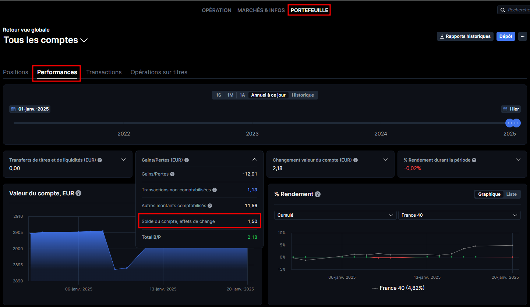Click the left handle of the date range slider
Image resolution: width=530 pixels, height=307 pixels.
tap(509, 123)
